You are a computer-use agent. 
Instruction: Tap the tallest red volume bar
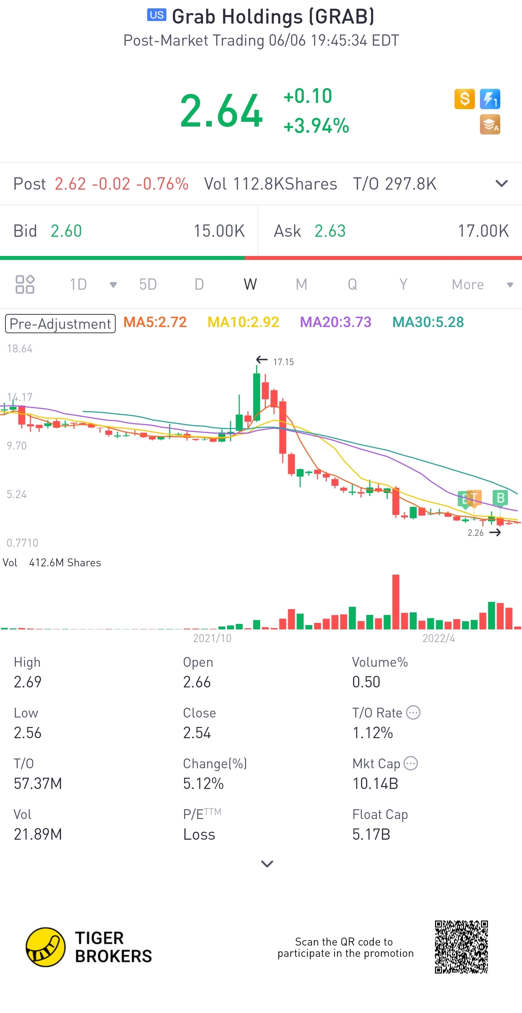click(x=396, y=601)
